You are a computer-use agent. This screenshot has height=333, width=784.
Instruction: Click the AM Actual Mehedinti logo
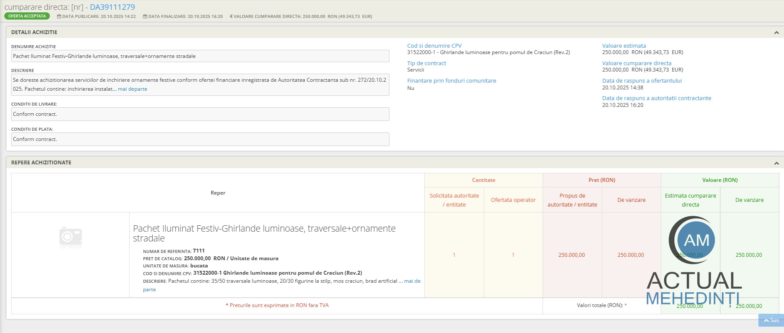click(694, 261)
